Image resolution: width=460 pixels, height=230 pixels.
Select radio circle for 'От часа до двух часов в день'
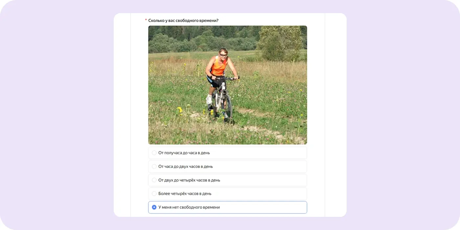pyautogui.click(x=154, y=167)
